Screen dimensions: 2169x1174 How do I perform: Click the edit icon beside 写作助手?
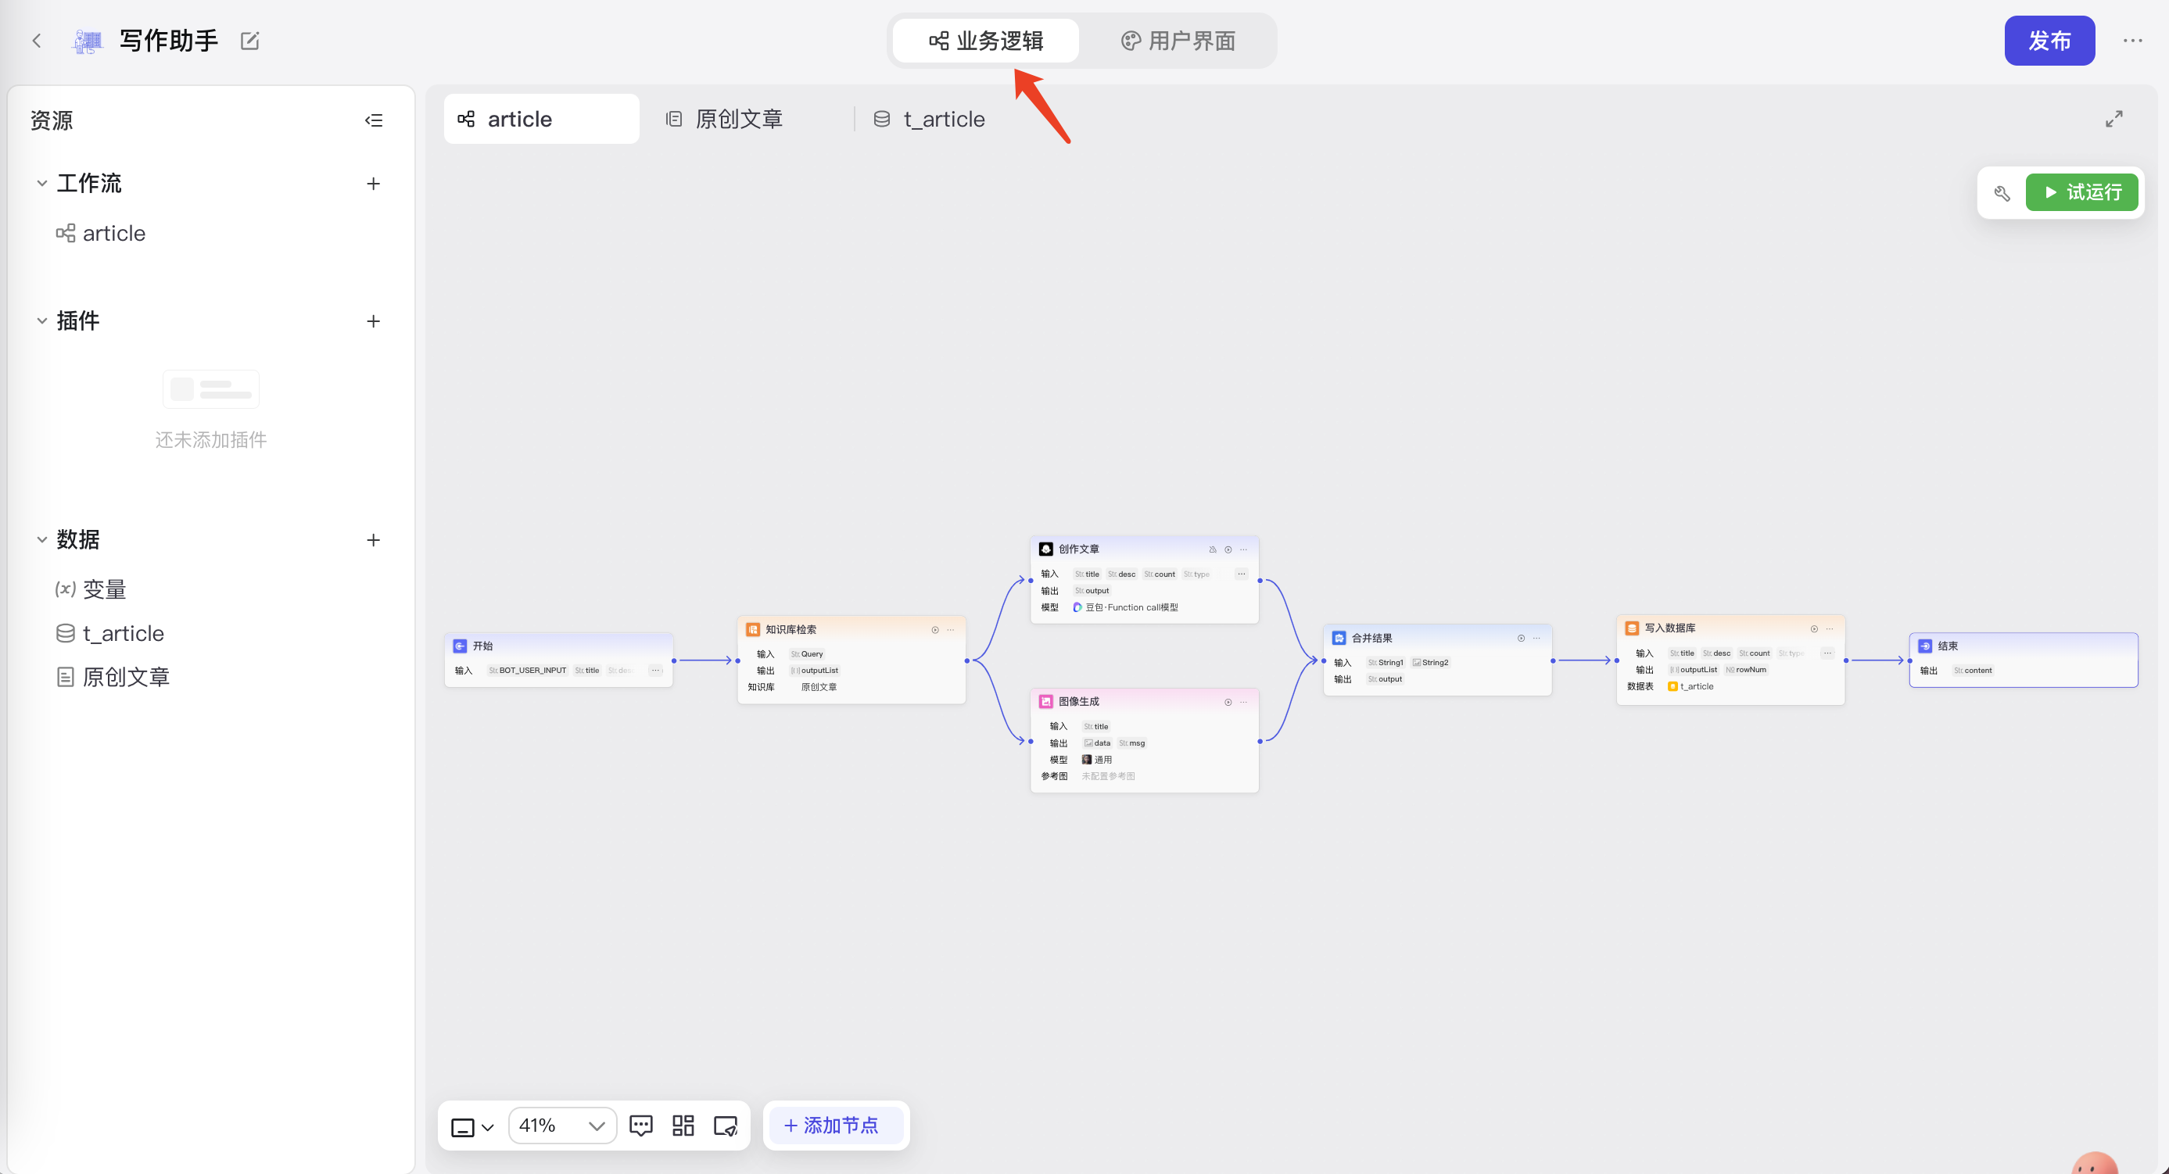pos(250,41)
